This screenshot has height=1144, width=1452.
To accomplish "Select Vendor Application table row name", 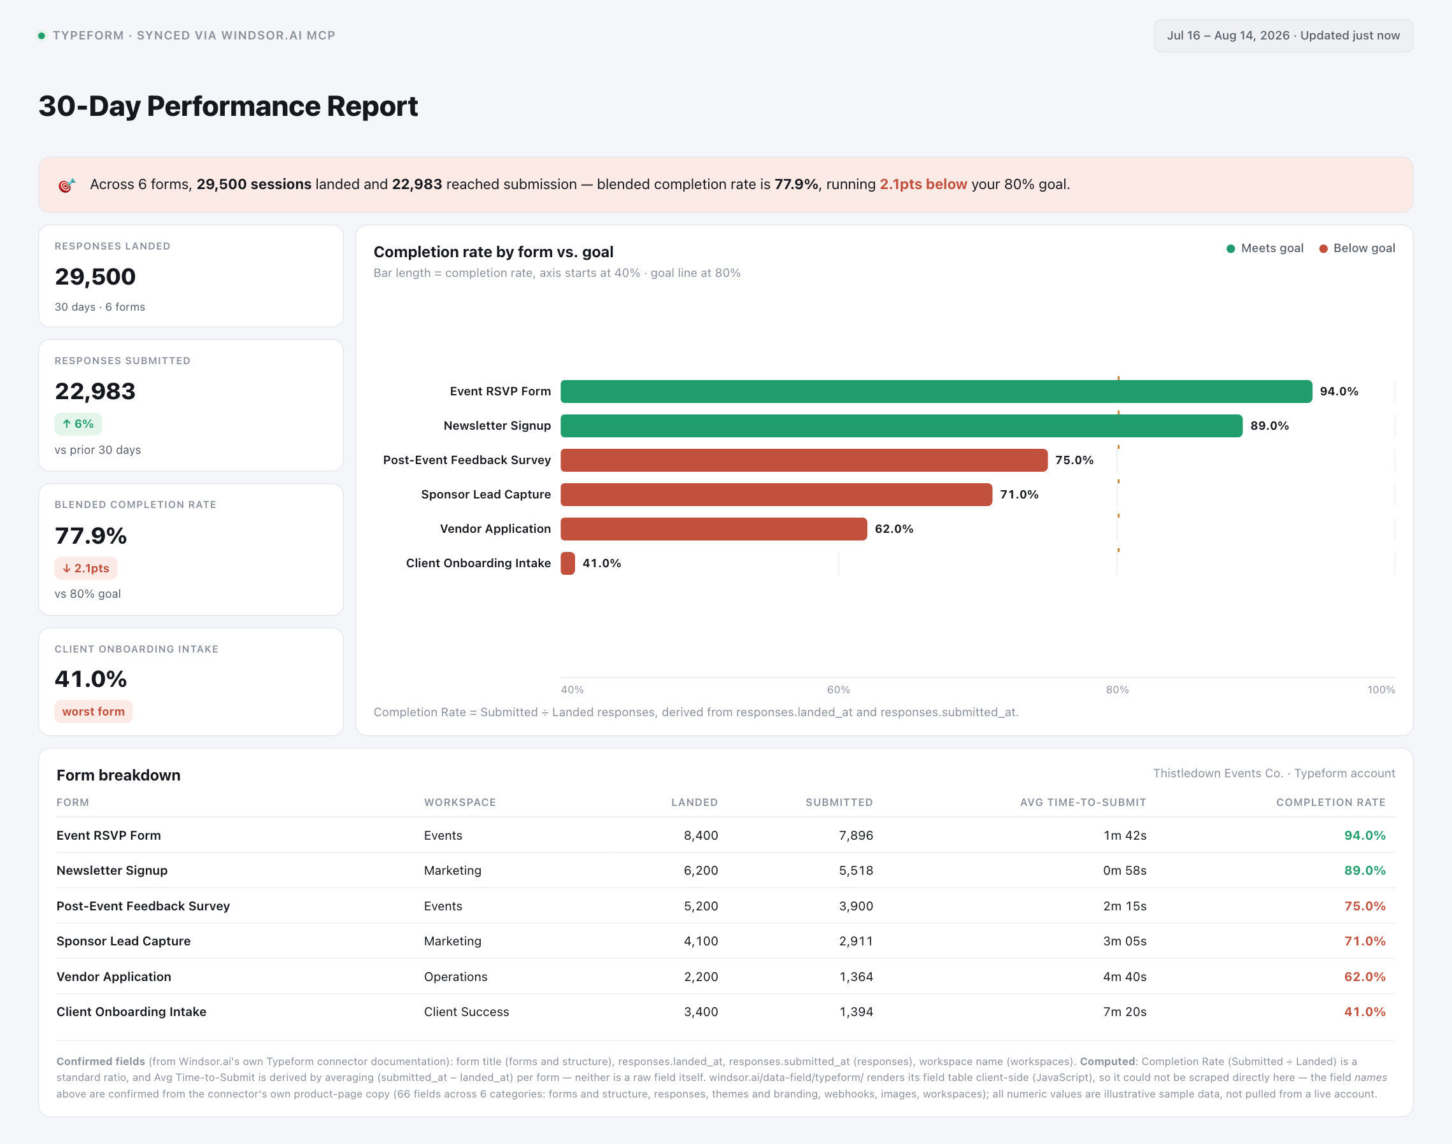I will [114, 977].
